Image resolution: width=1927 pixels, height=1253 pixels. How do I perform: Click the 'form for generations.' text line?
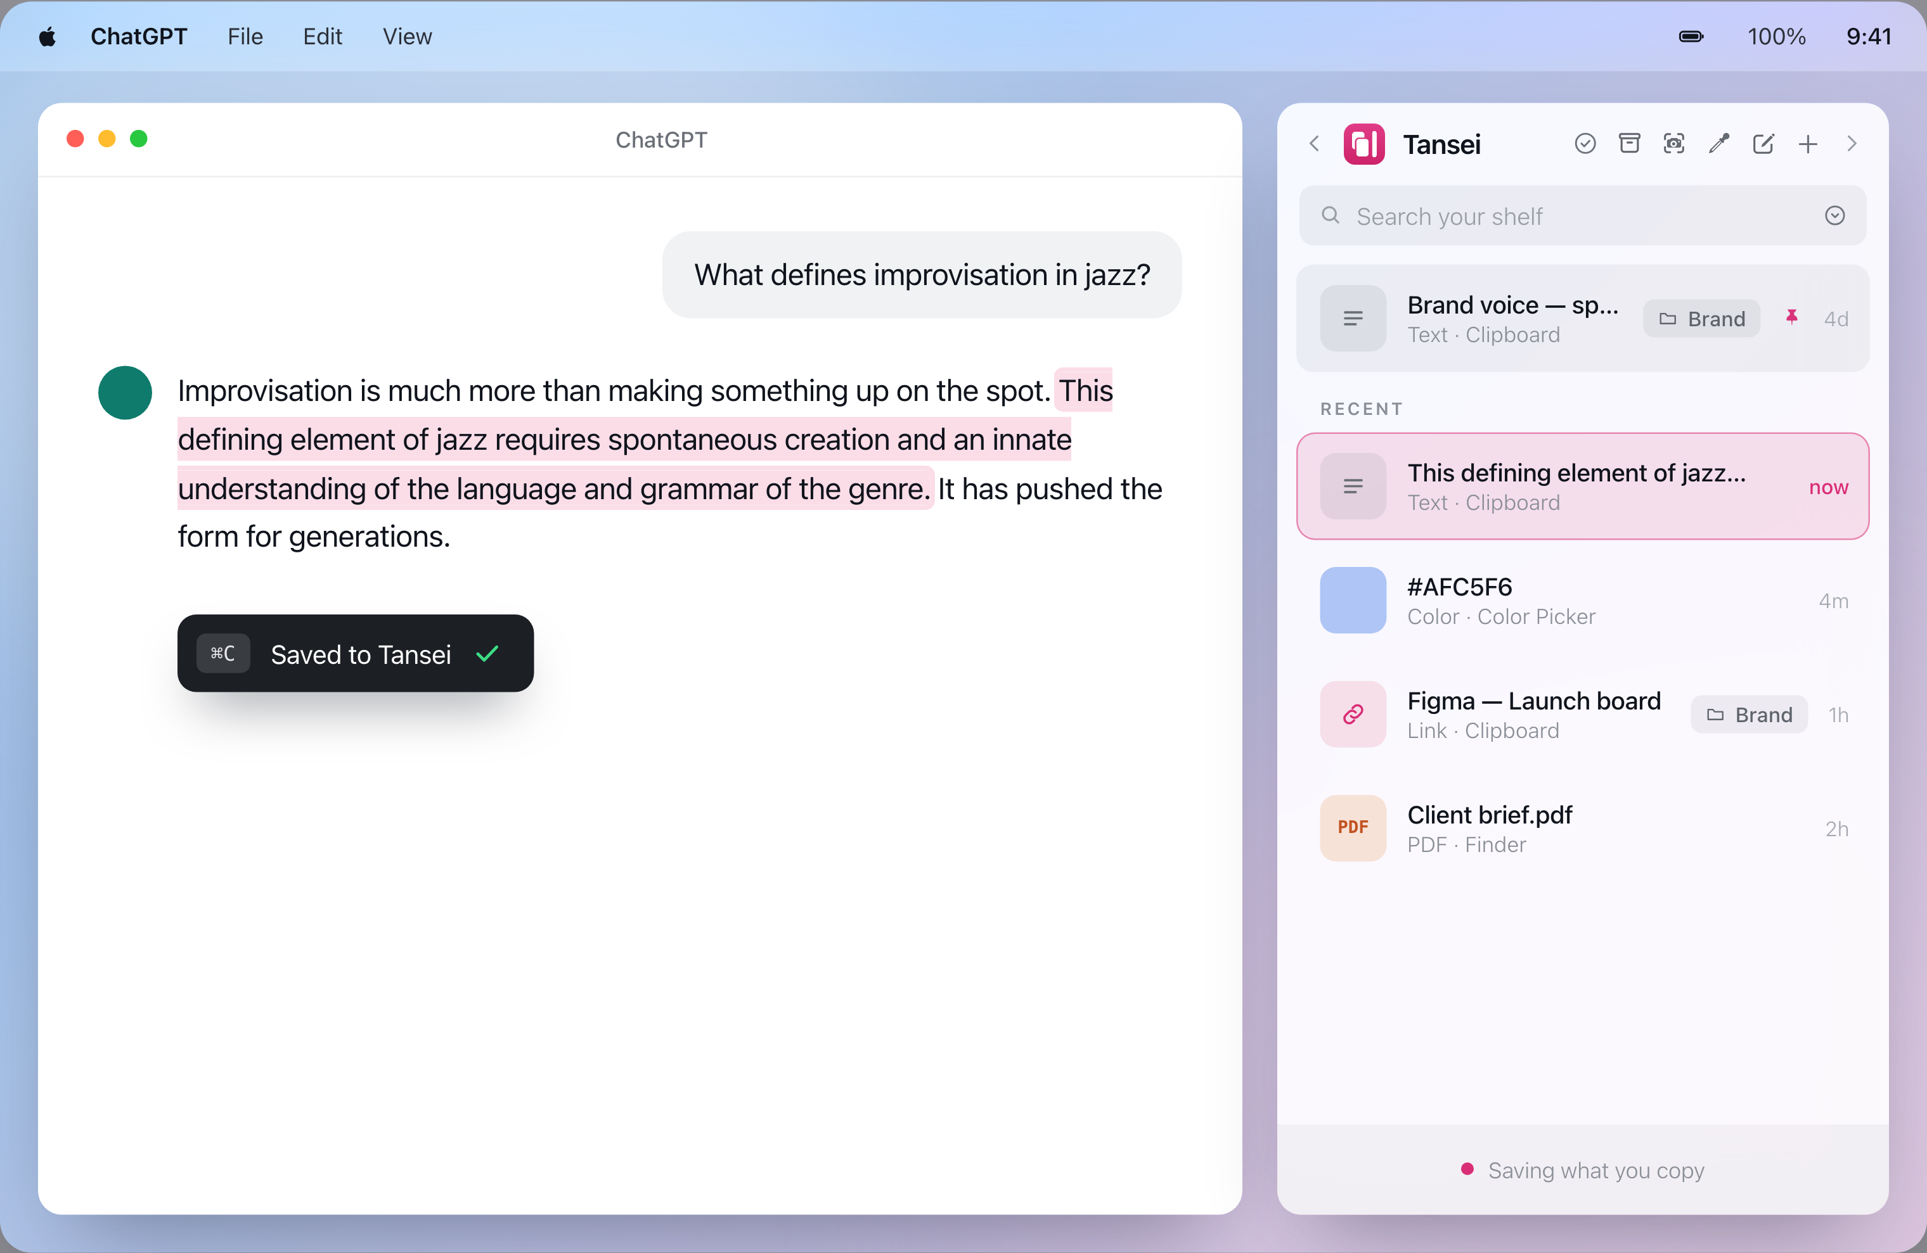point(313,537)
